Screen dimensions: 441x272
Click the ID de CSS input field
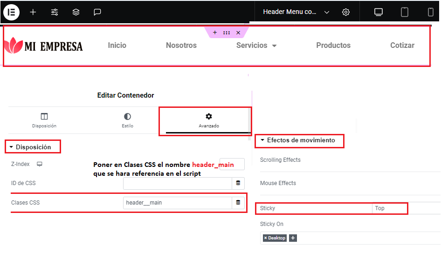tap(178, 183)
